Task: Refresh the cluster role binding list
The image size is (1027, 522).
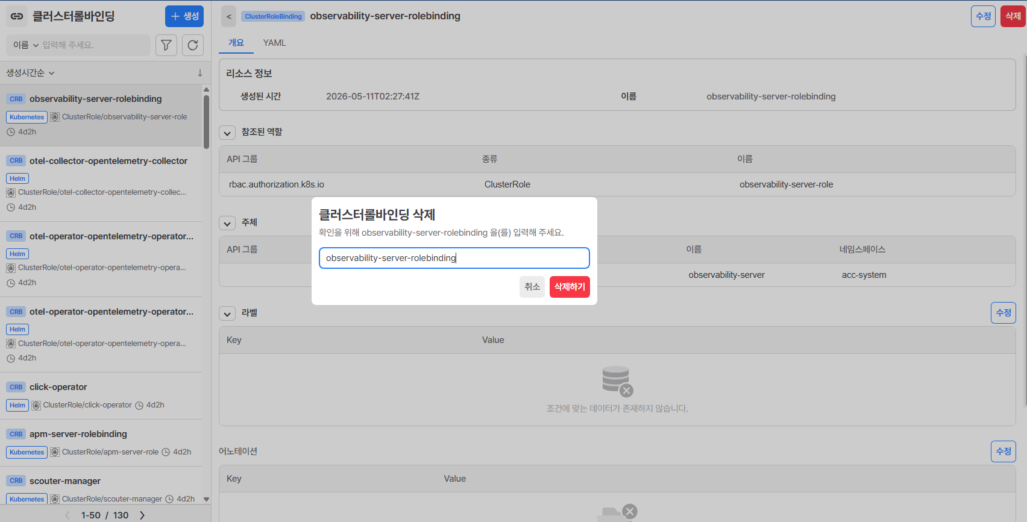Action: (193, 45)
